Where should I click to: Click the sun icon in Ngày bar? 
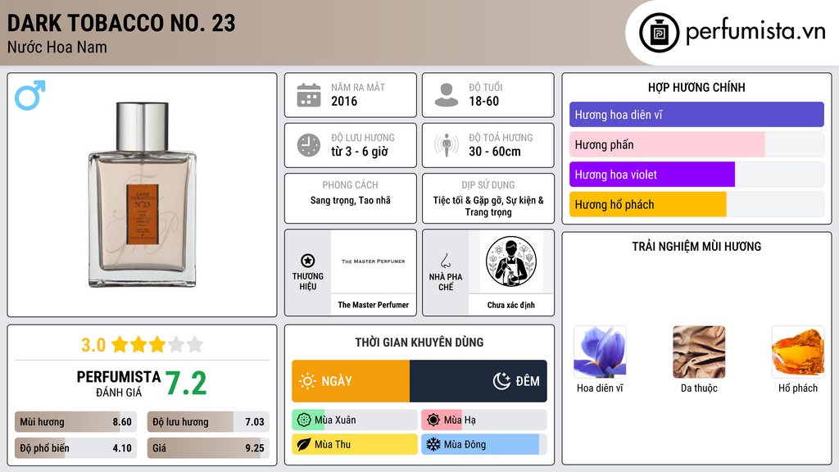tap(307, 381)
